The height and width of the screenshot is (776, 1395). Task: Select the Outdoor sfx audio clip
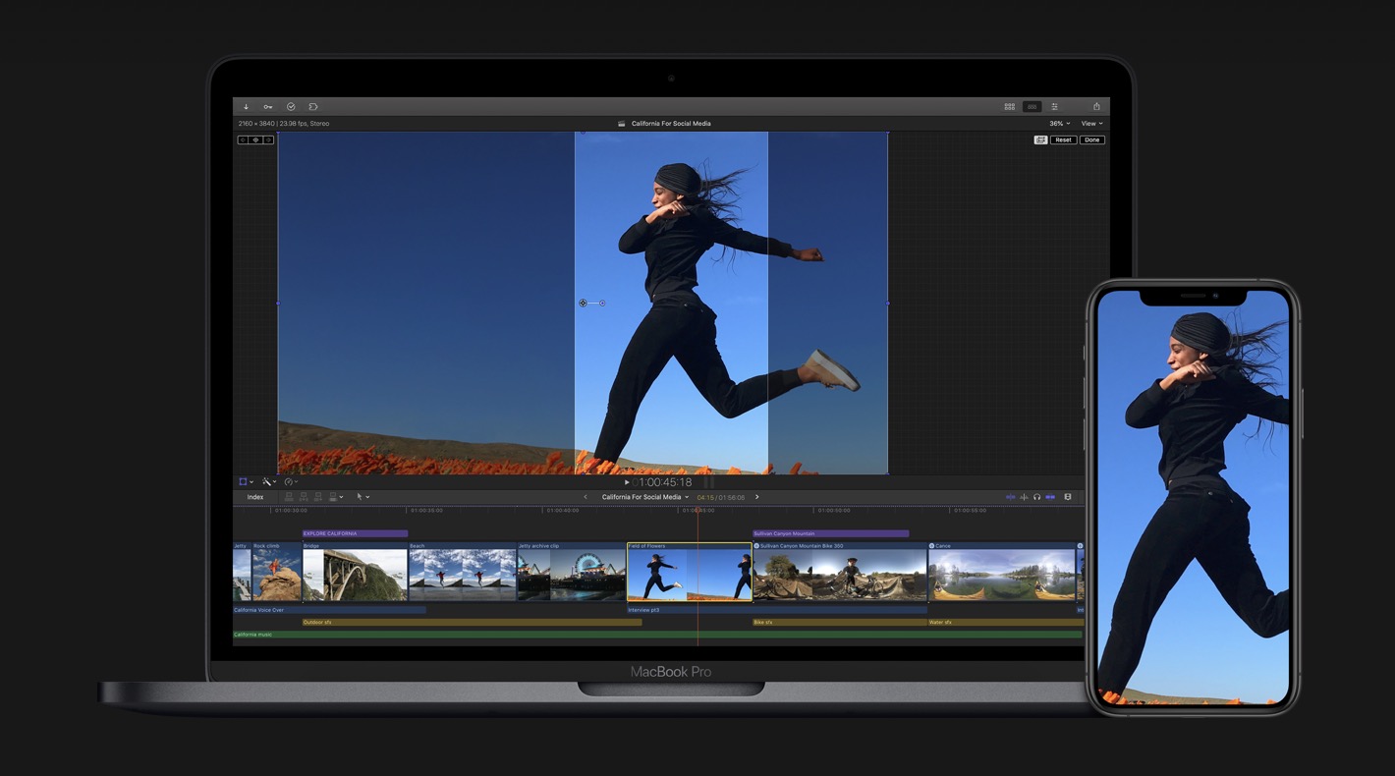point(472,622)
